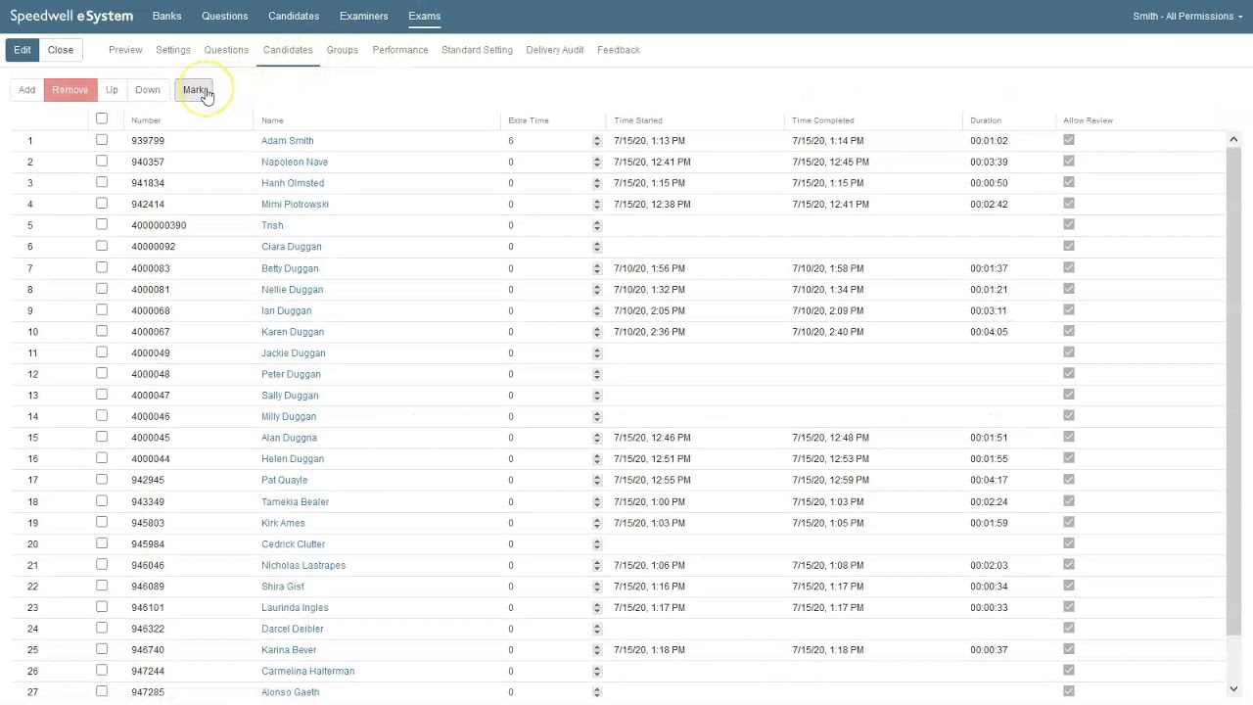This screenshot has height=705, width=1253.
Task: Open candidate Jackie Duggan
Action: pos(294,353)
